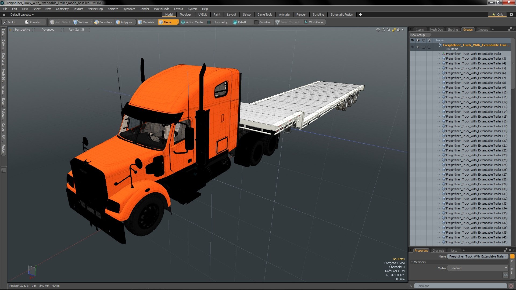Click the home icon beside Default Layouts
The height and width of the screenshot is (290, 516).
(x=4, y=15)
